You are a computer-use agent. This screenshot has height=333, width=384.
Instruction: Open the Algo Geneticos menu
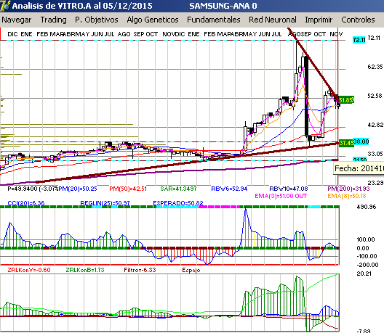153,20
